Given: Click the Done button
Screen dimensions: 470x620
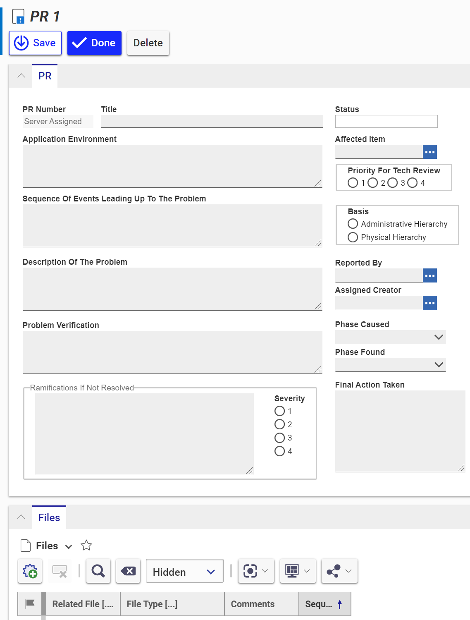Looking at the screenshot, I should pos(94,43).
